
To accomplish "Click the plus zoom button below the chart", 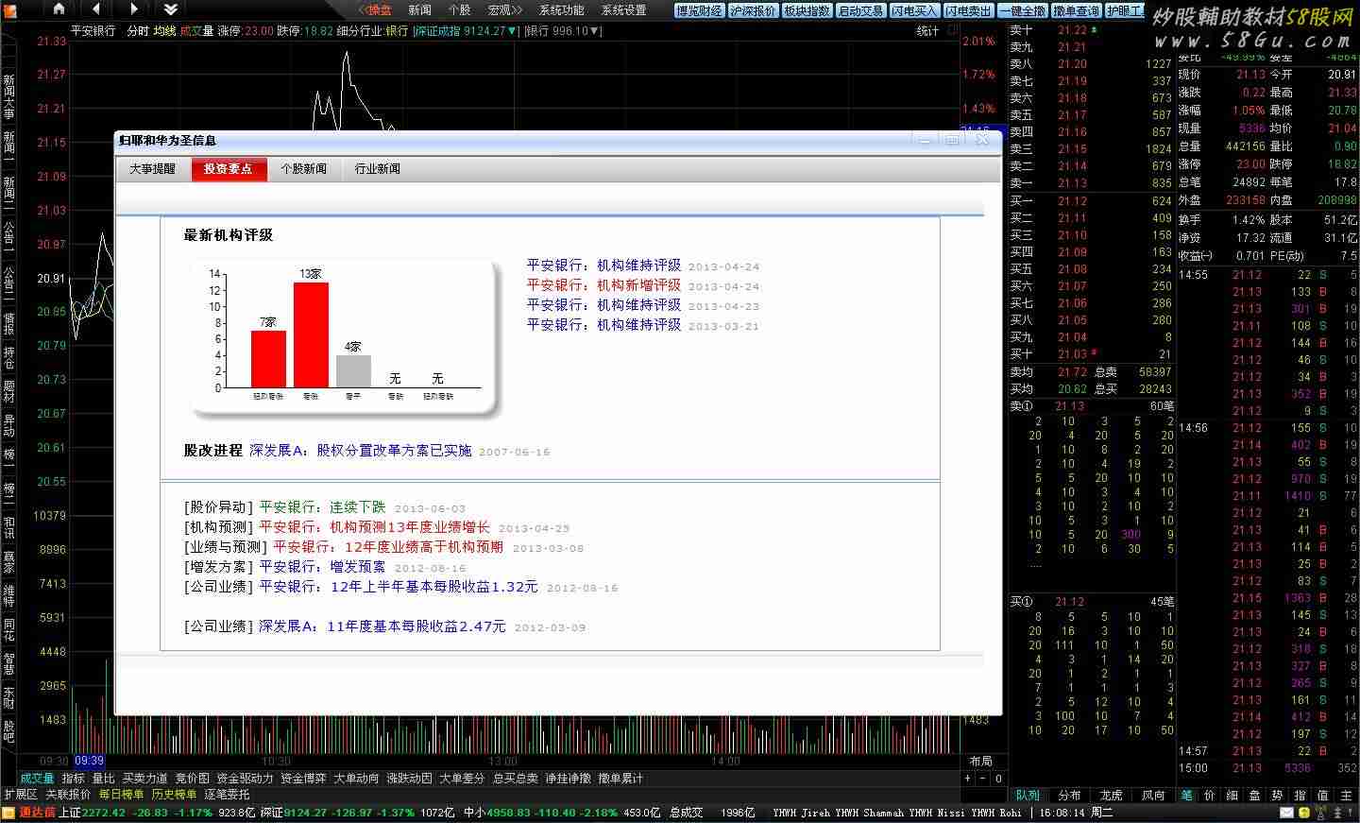I will tap(967, 779).
